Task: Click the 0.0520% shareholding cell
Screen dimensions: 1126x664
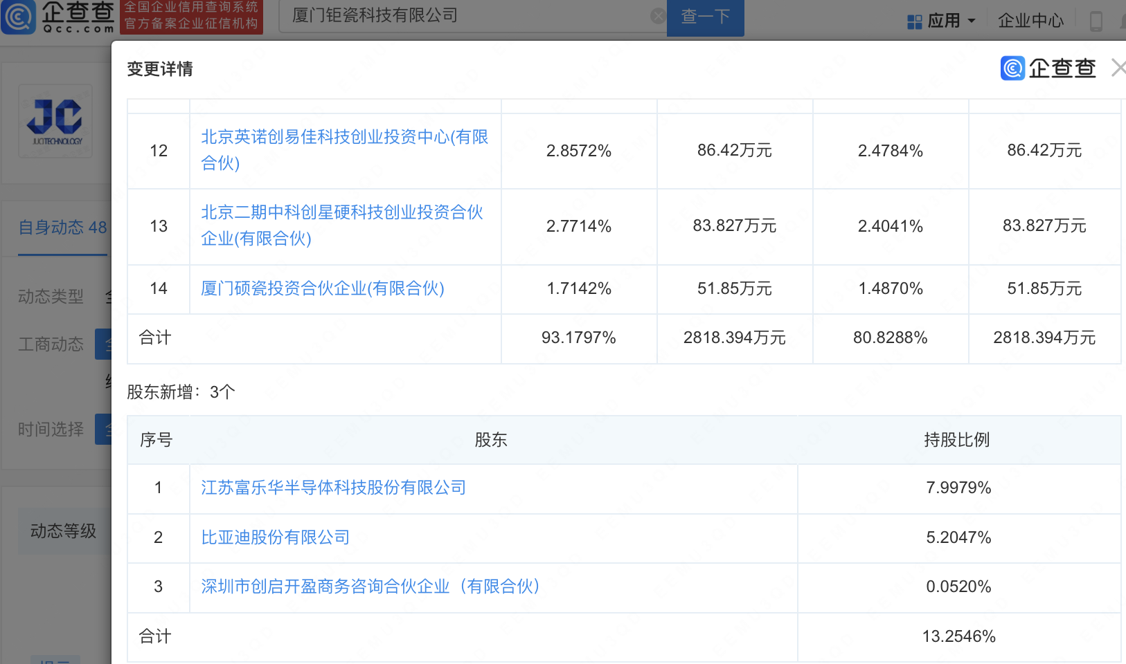Action: point(959,587)
